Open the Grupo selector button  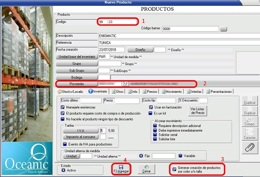77,64
